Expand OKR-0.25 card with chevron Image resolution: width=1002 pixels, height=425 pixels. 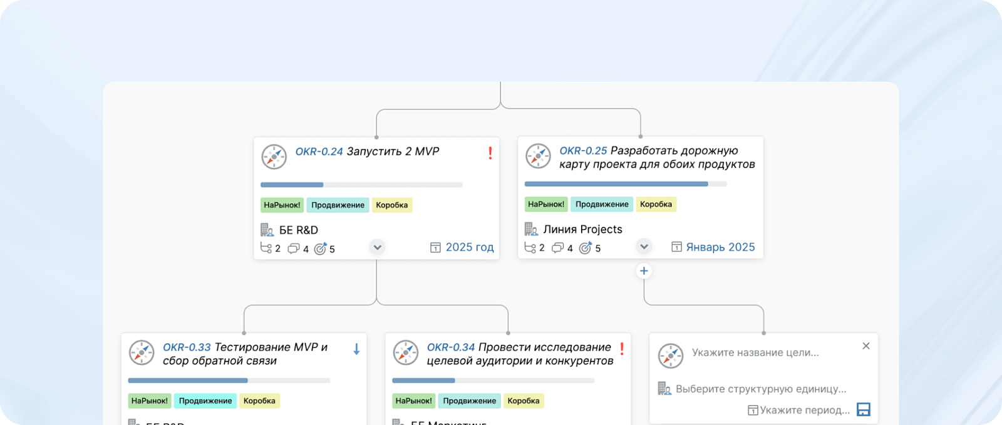pos(644,246)
